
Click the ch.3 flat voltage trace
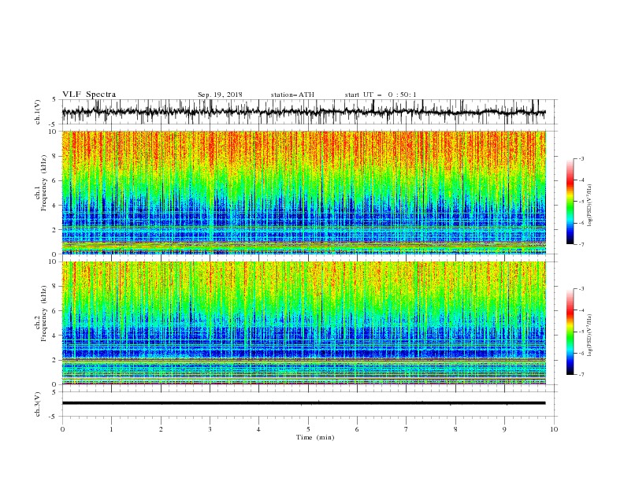point(303,403)
